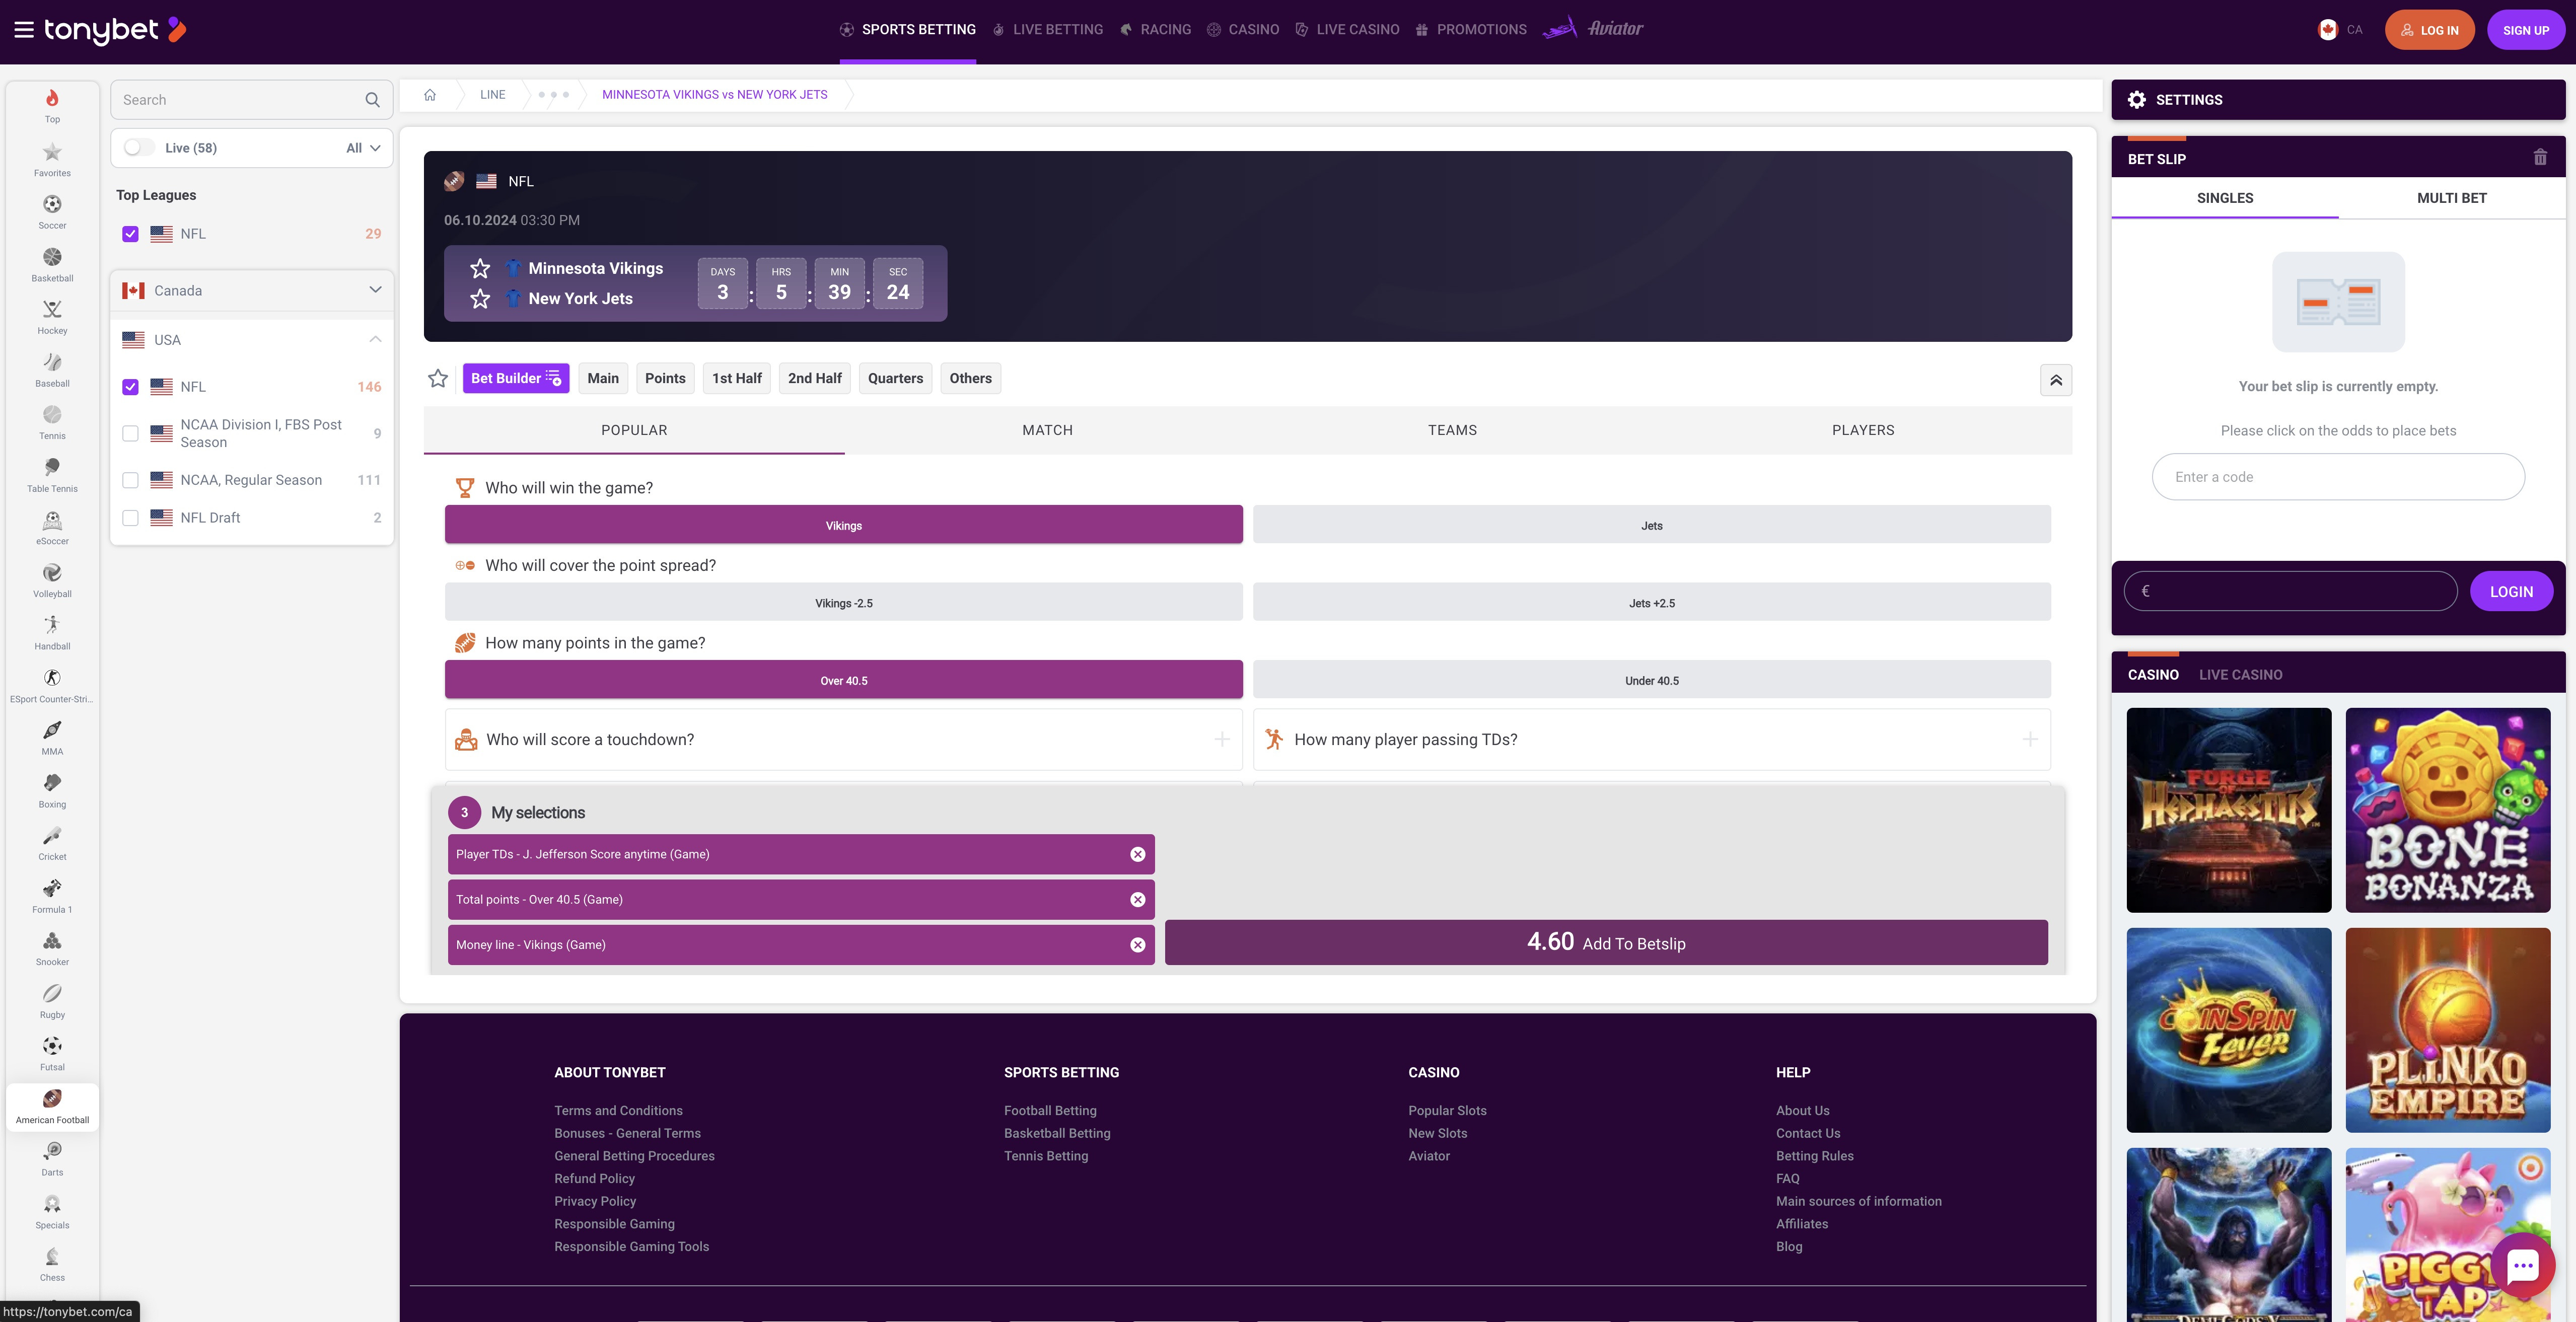Uncheck NFL under Top Leagues
Screen dimensions: 2576x1322
tap(130, 234)
